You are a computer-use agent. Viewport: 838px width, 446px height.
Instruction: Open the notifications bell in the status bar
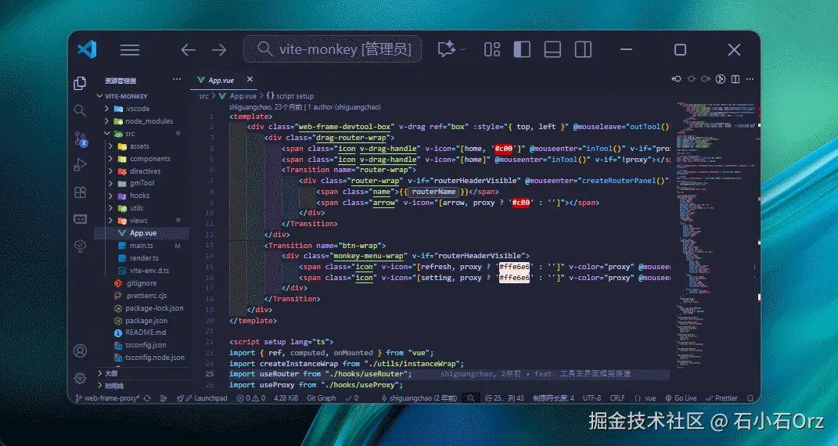[750, 398]
